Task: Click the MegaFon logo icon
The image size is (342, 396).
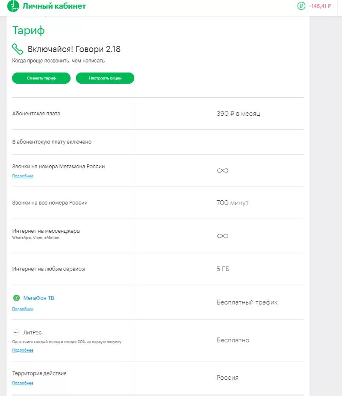Action: (13, 6)
